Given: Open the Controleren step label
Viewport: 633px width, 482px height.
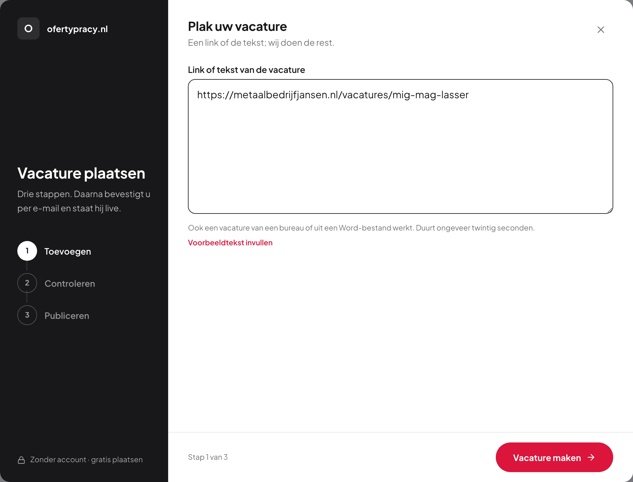Looking at the screenshot, I should point(70,283).
